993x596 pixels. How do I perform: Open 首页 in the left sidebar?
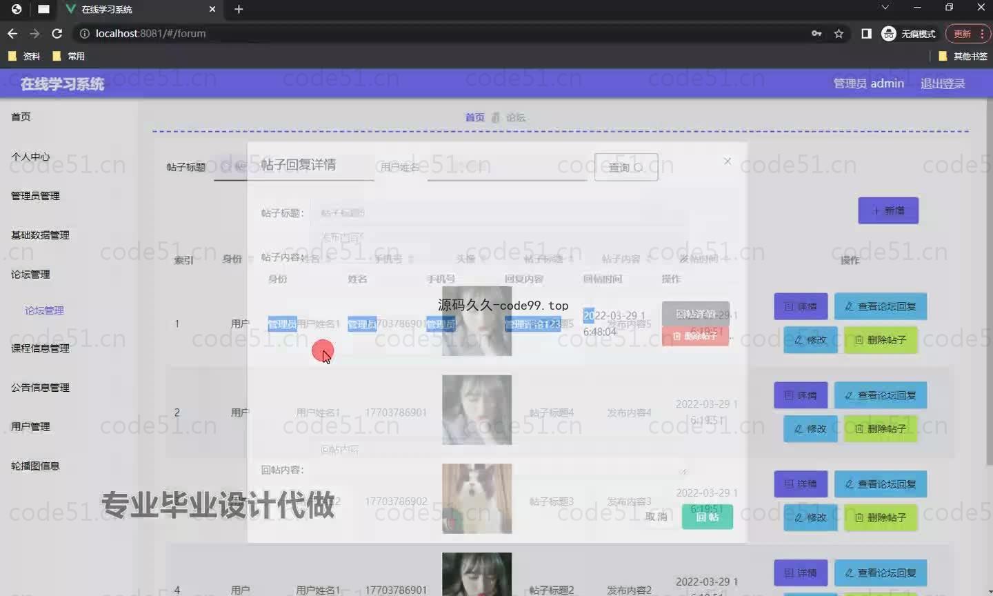click(x=21, y=117)
